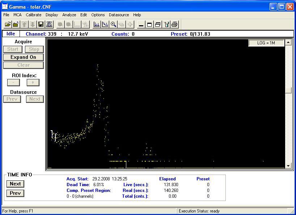Open the Display menu
The width and height of the screenshot is (296, 215).
(x=52, y=15)
